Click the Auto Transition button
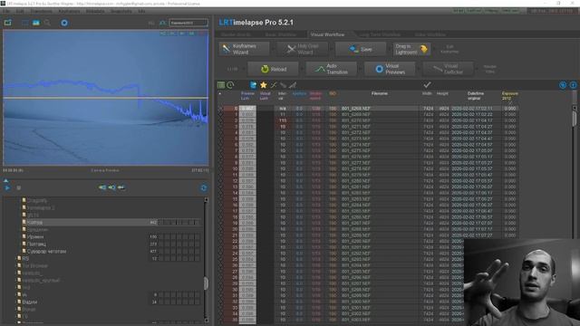Screen dimensions: 580x326 click(331, 69)
